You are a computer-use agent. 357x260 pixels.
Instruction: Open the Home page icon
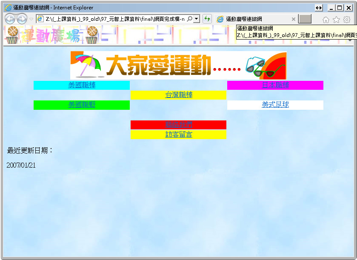(x=326, y=20)
